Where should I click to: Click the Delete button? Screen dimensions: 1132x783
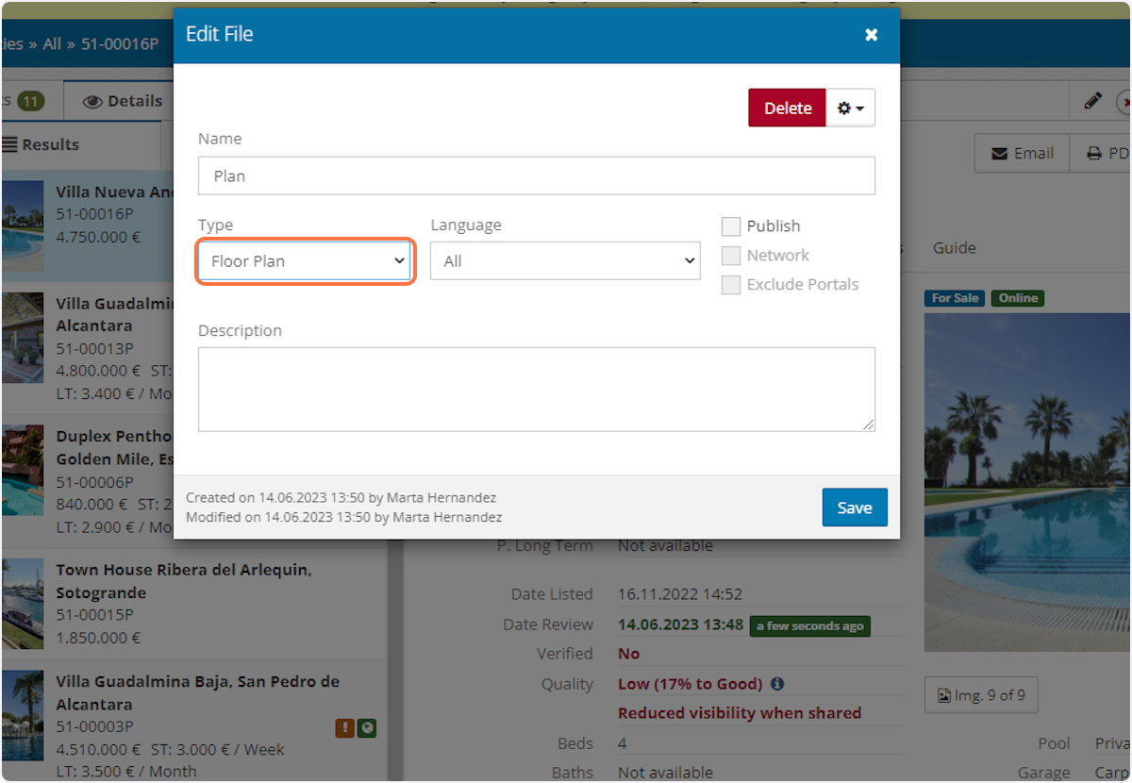tap(787, 108)
